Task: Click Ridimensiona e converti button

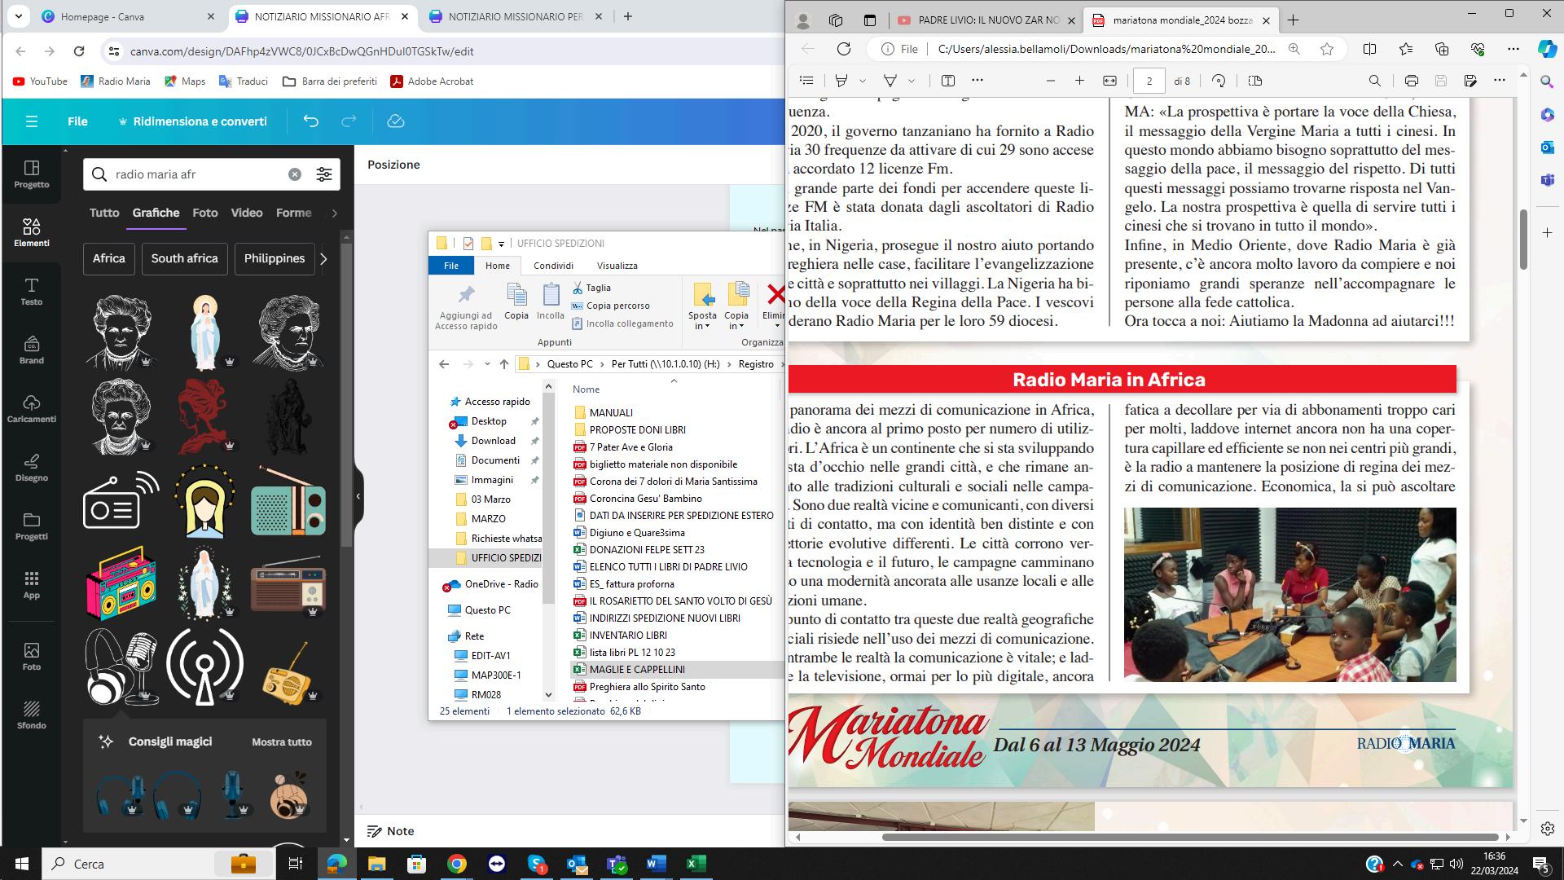Action: click(192, 121)
